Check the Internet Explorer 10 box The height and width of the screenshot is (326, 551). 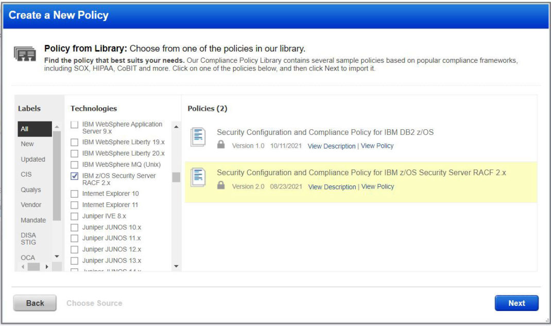point(74,194)
